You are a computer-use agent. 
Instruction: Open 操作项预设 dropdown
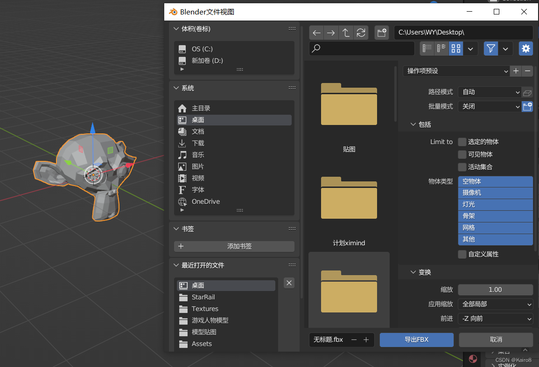coord(456,71)
